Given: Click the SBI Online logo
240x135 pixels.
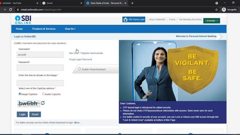Looking at the screenshot, I should pos(23,20).
